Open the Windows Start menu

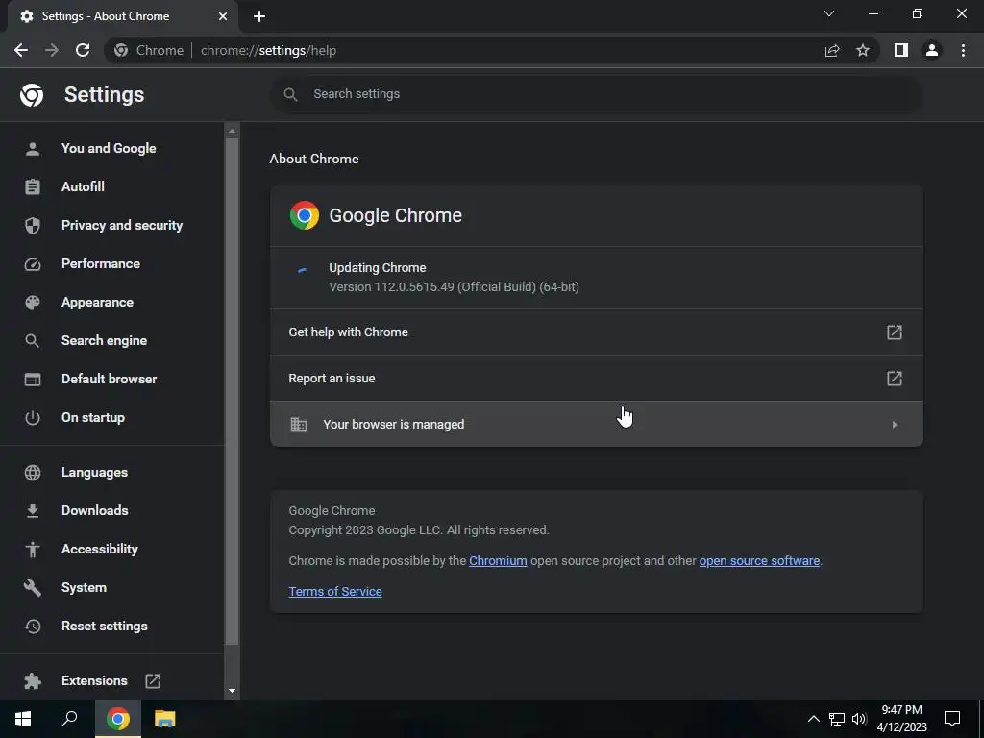pyautogui.click(x=23, y=719)
